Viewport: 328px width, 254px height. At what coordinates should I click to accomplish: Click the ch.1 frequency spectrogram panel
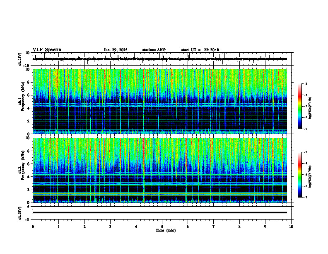(x=163, y=101)
